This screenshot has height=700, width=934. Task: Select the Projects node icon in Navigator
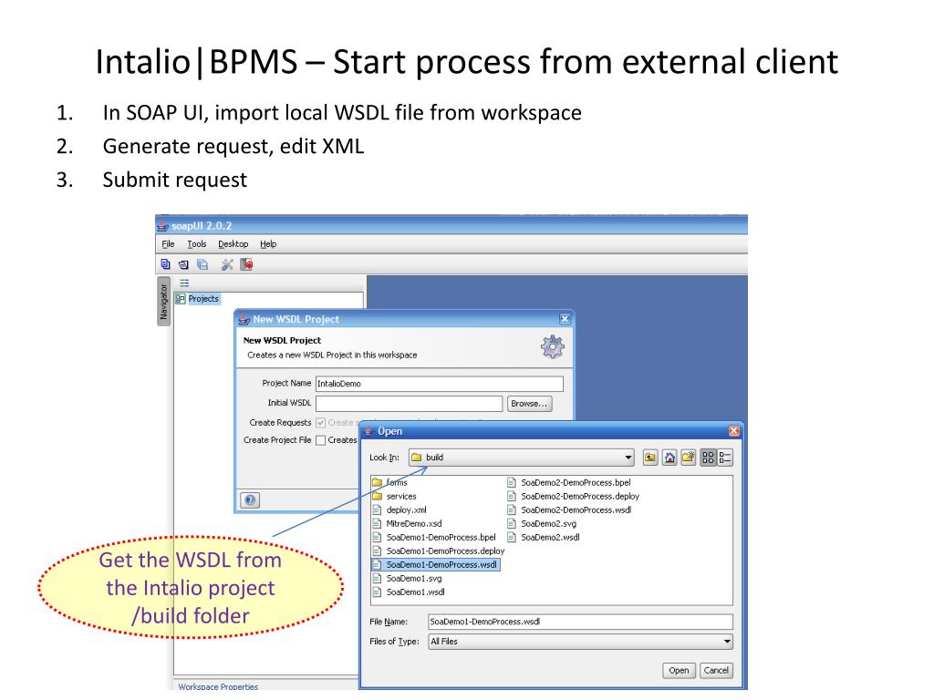click(180, 299)
